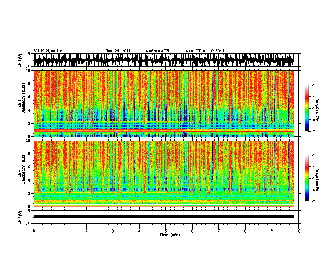Viewport: 336px width, 259px height.
Task: Click the "-5" tick of the ch.1(V) axis
Action: pos(29,67)
